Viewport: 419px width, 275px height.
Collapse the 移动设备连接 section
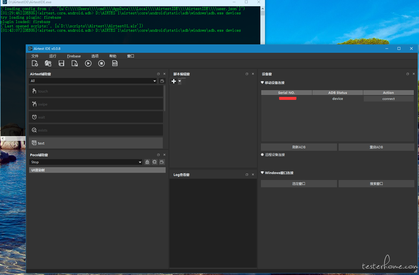pyautogui.click(x=262, y=83)
